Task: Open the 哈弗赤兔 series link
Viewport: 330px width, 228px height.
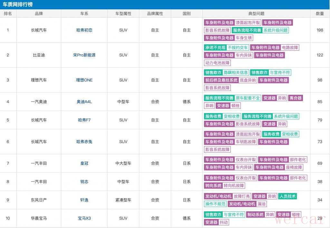Action: (x=84, y=142)
